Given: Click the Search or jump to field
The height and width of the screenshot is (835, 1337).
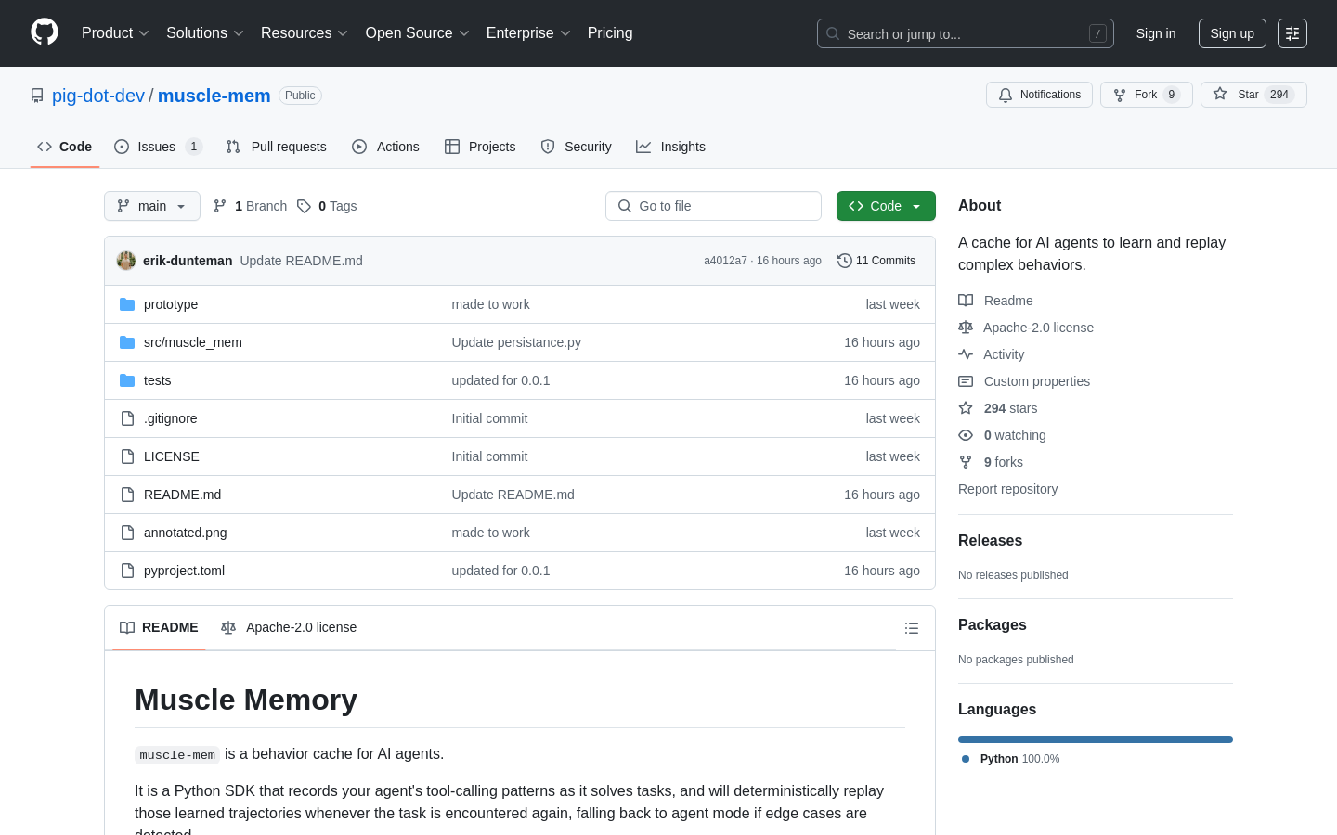Looking at the screenshot, I should coord(966,33).
